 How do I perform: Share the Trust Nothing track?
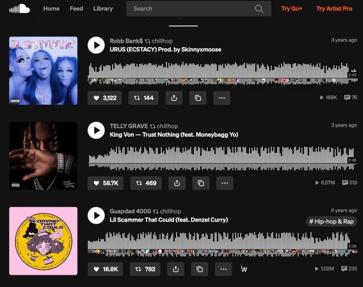click(x=177, y=183)
